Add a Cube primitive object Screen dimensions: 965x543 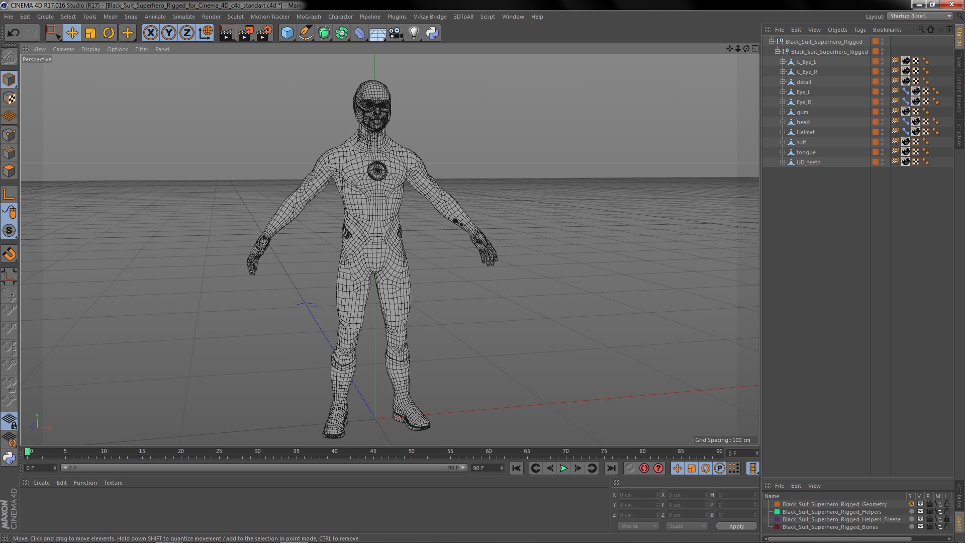click(287, 33)
